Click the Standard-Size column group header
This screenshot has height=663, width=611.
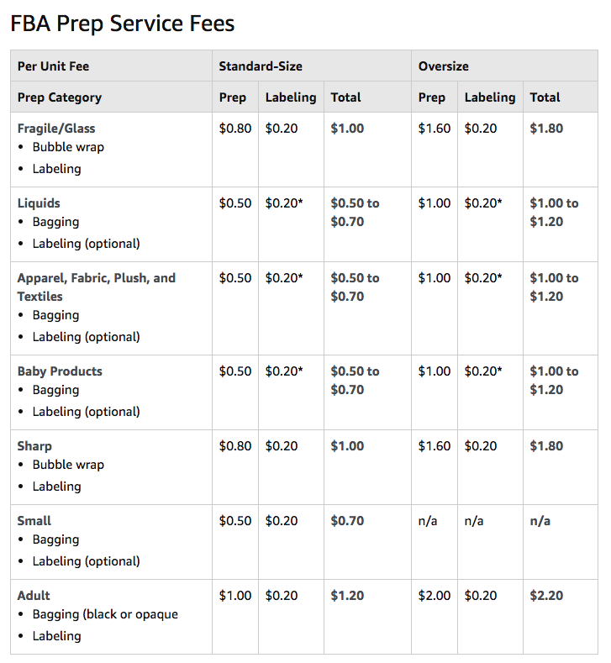261,66
